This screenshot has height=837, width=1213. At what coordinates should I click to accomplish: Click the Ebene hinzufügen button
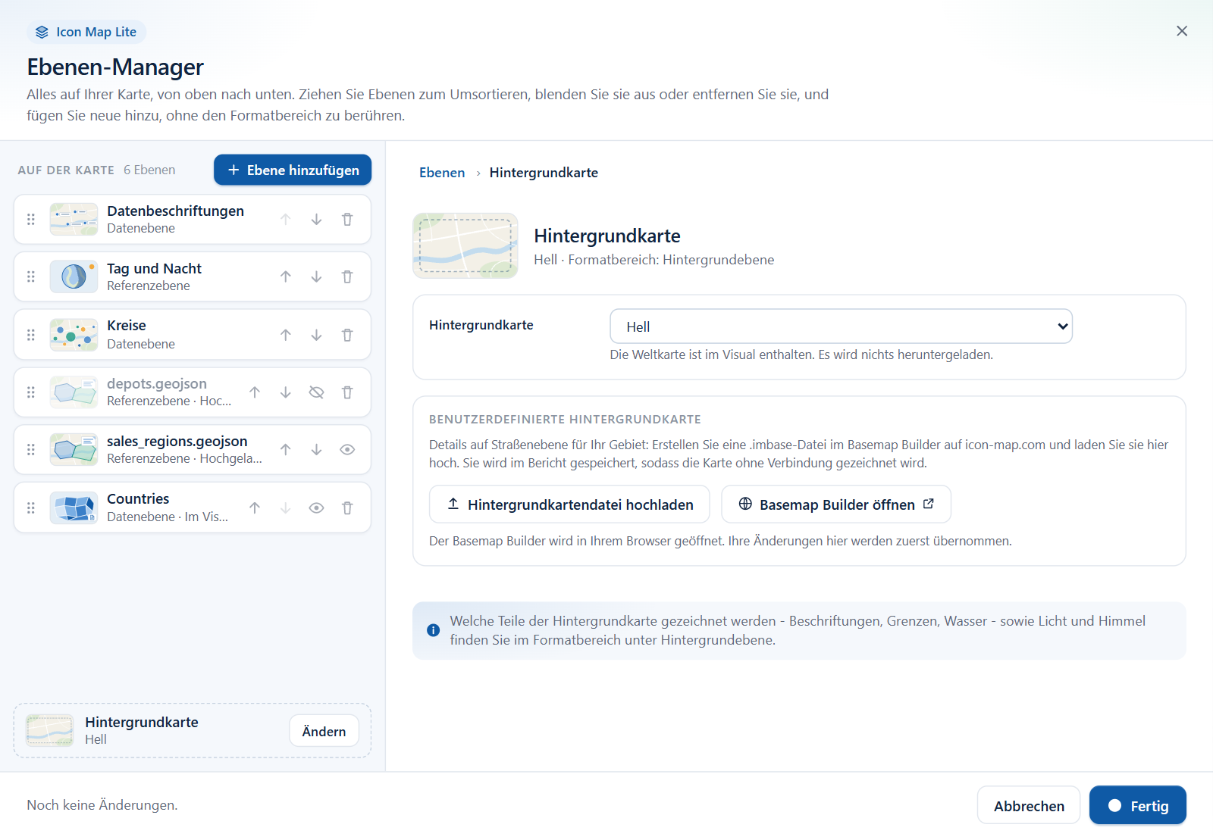(x=293, y=170)
